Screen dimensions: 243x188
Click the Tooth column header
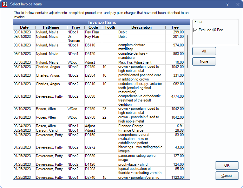tap(110, 27)
